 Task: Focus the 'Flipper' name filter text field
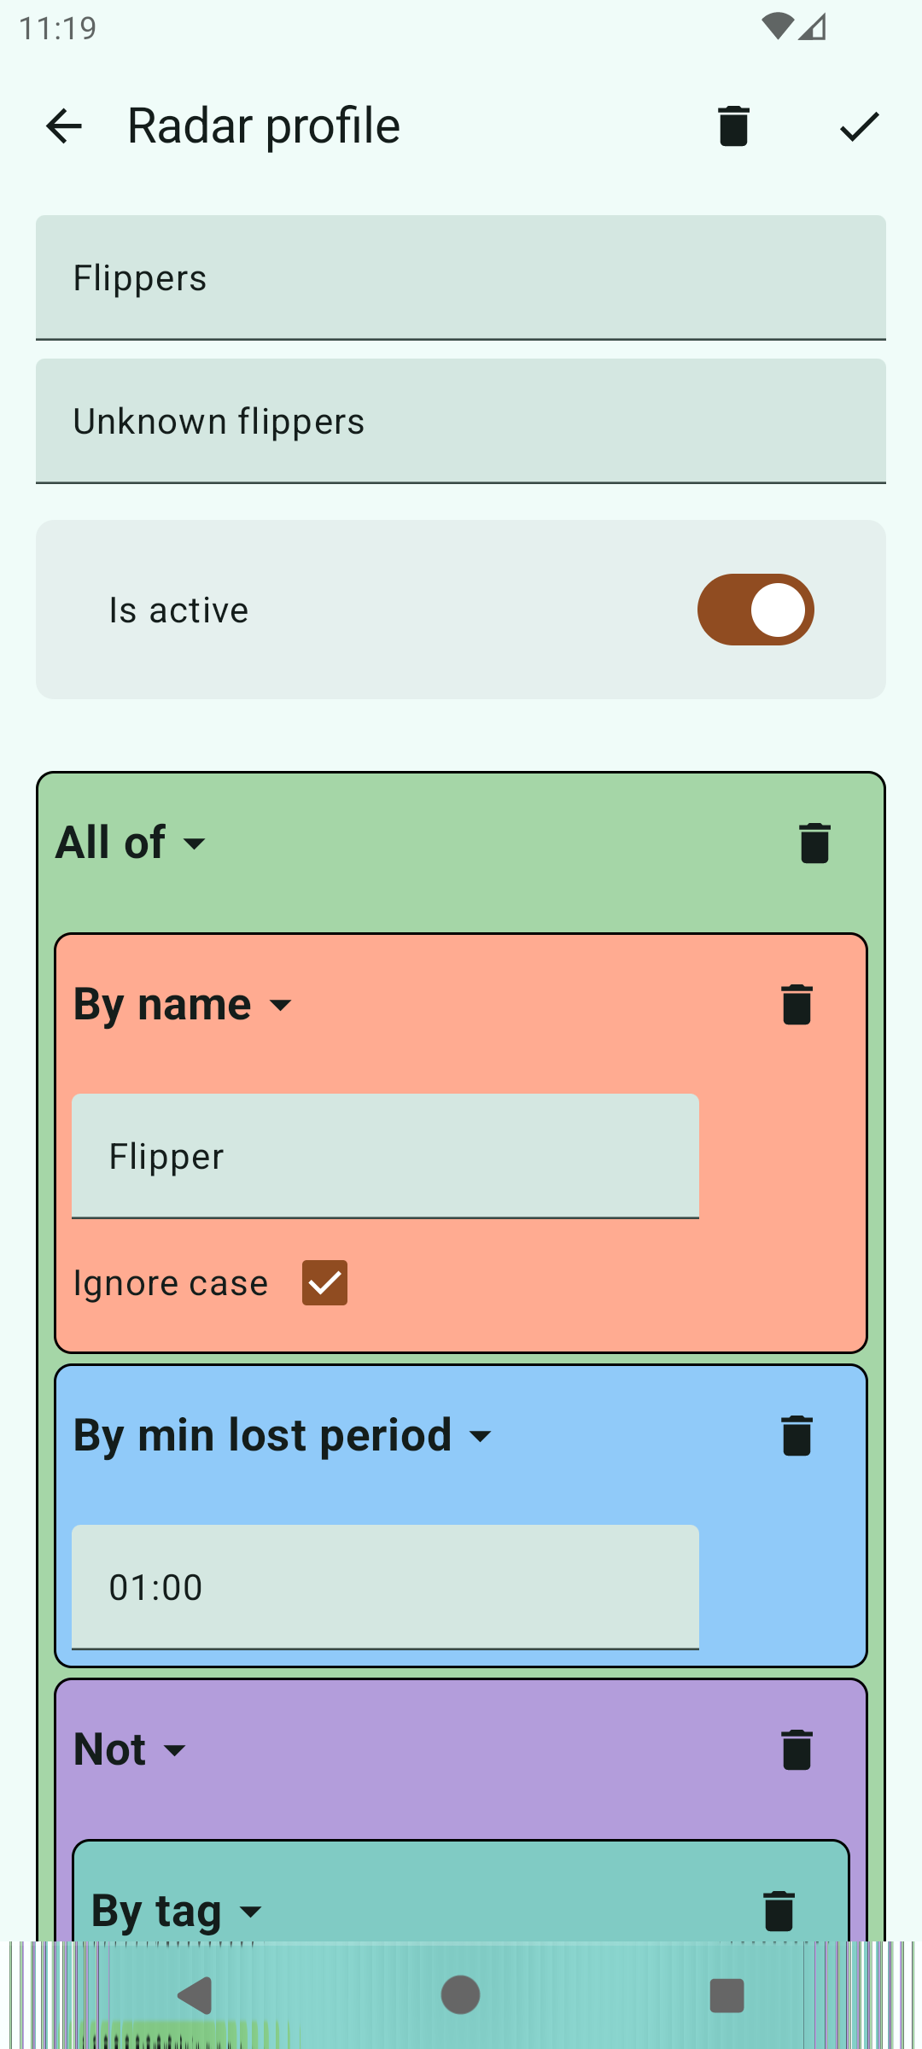pyautogui.click(x=385, y=1157)
